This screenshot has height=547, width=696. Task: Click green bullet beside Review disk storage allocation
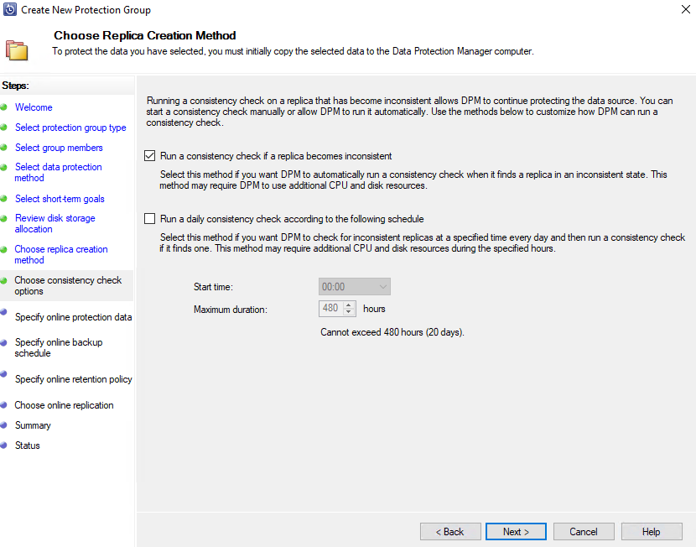coord(3,218)
